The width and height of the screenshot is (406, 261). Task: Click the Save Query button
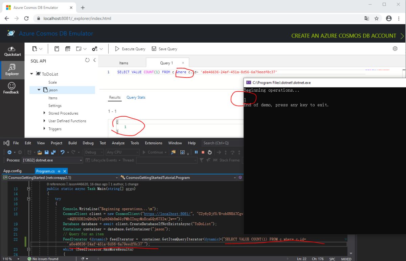pos(164,49)
